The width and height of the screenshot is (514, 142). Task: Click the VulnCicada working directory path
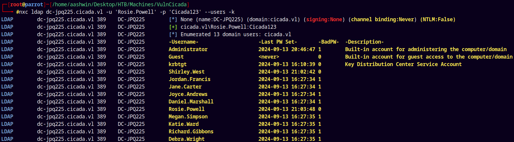120,4
